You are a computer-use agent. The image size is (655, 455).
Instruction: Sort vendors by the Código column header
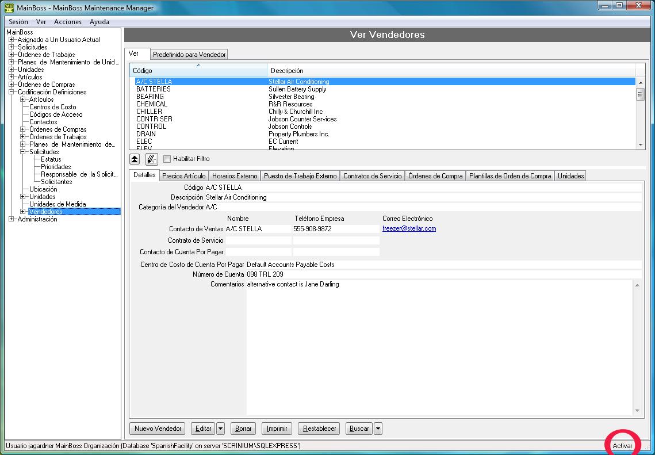198,70
